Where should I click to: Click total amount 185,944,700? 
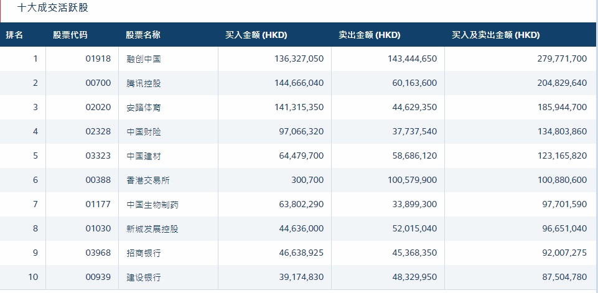[562, 107]
